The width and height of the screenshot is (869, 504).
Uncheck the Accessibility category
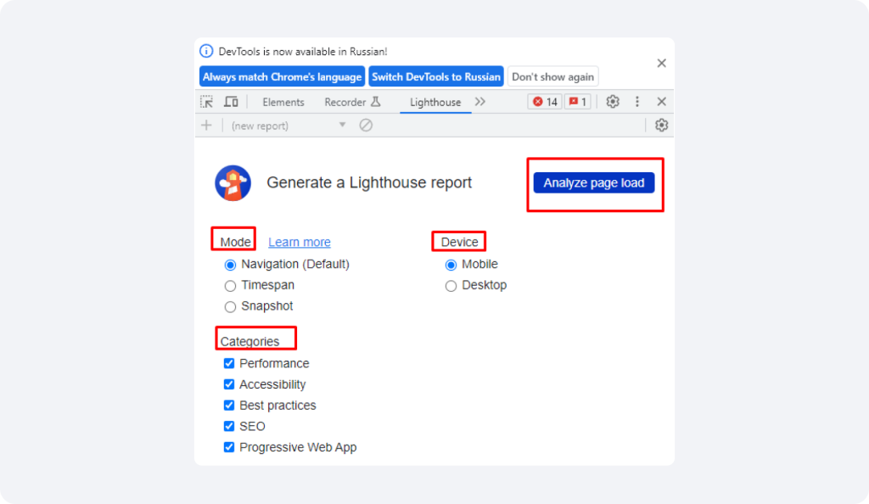(x=229, y=384)
